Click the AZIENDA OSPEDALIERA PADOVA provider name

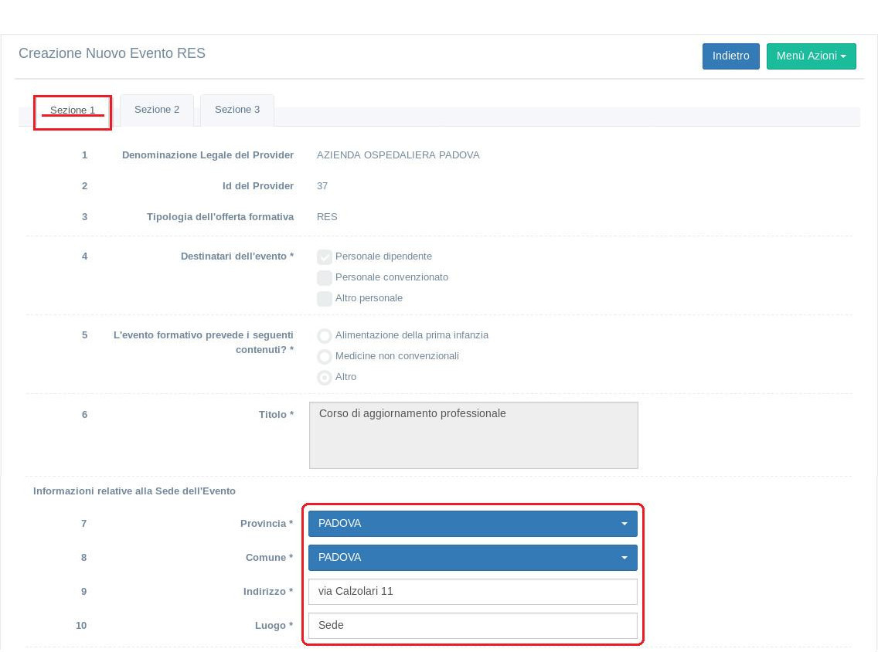(x=398, y=155)
